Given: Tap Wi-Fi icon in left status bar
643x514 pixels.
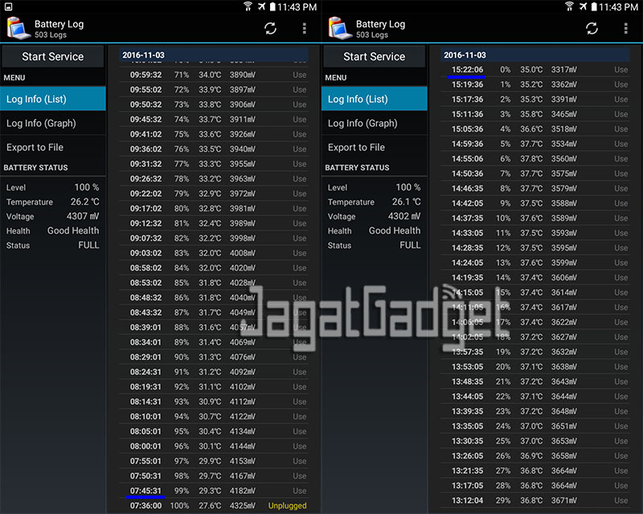Looking at the screenshot, I should click(x=248, y=6).
